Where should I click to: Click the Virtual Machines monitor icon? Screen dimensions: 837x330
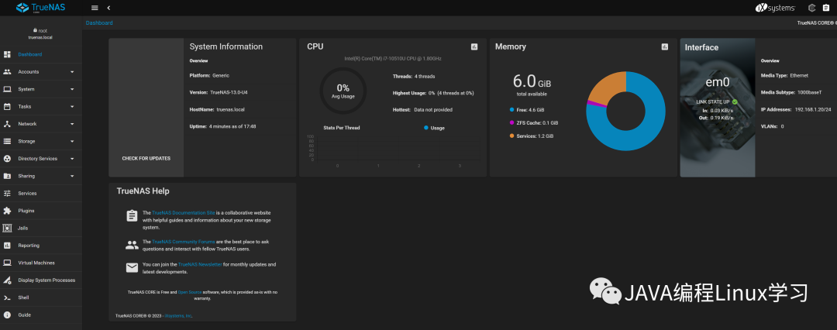8,263
